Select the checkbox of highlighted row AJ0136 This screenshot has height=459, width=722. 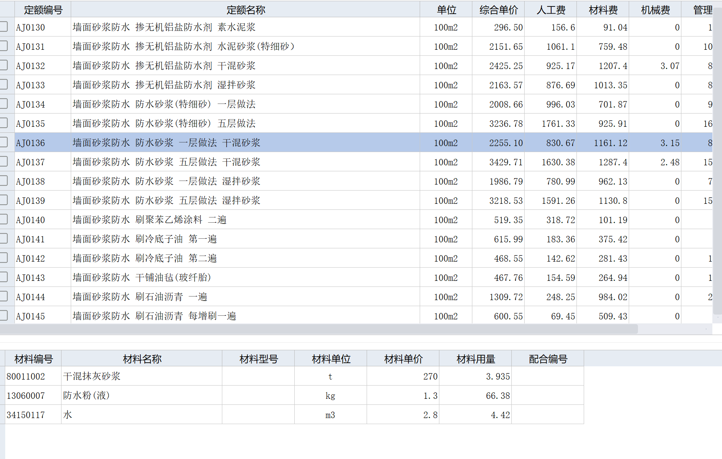pos(4,142)
